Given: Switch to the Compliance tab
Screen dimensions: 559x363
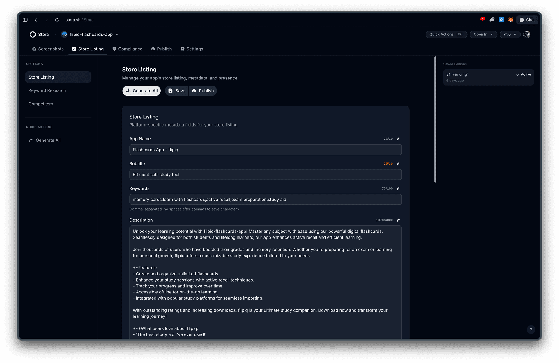Looking at the screenshot, I should 127,49.
